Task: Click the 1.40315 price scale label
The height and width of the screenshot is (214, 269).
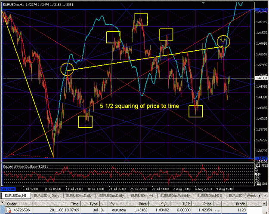Action: click(x=261, y=119)
